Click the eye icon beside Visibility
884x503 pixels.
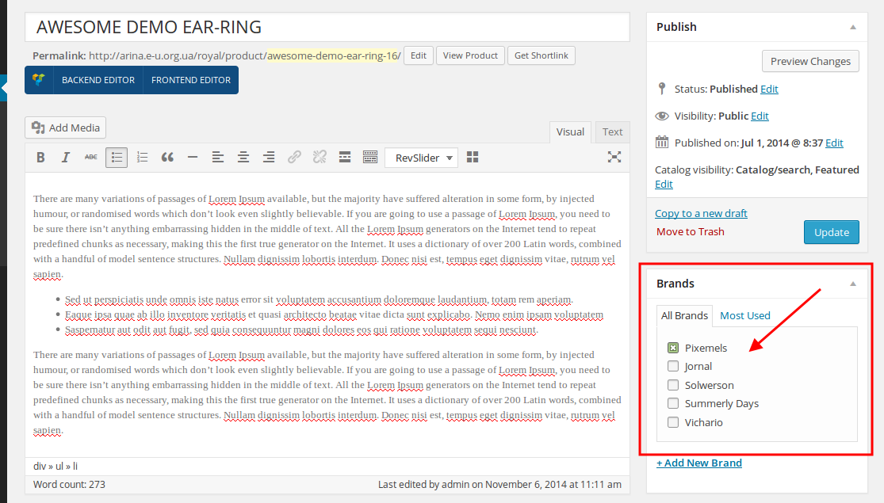coord(662,116)
